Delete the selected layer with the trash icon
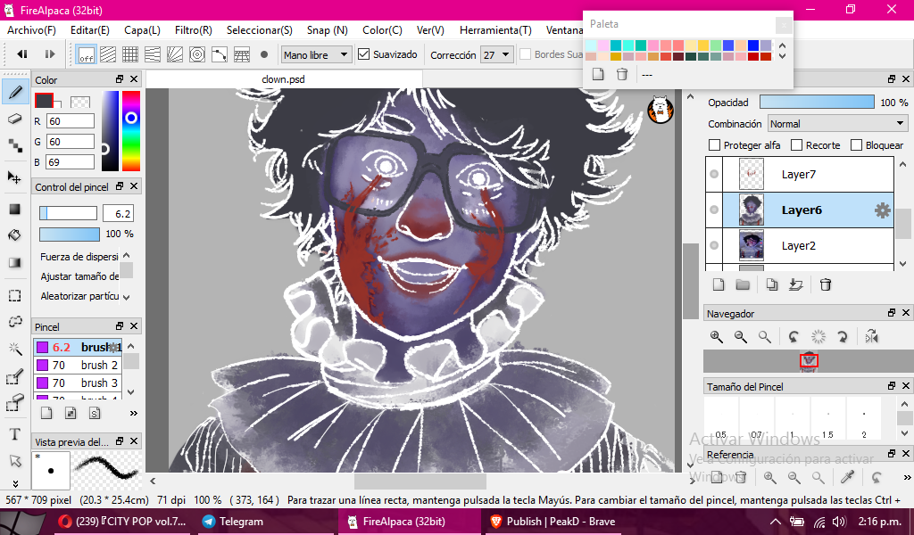 [826, 284]
